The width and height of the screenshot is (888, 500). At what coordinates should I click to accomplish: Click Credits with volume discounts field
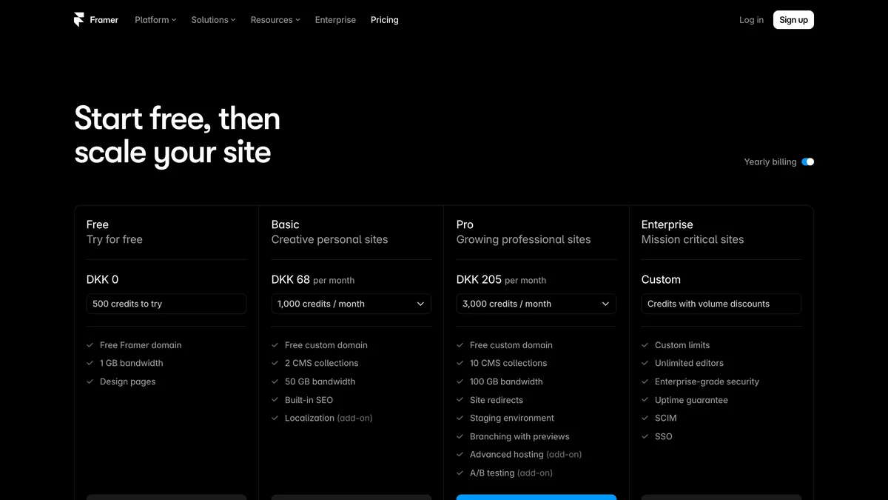721,304
